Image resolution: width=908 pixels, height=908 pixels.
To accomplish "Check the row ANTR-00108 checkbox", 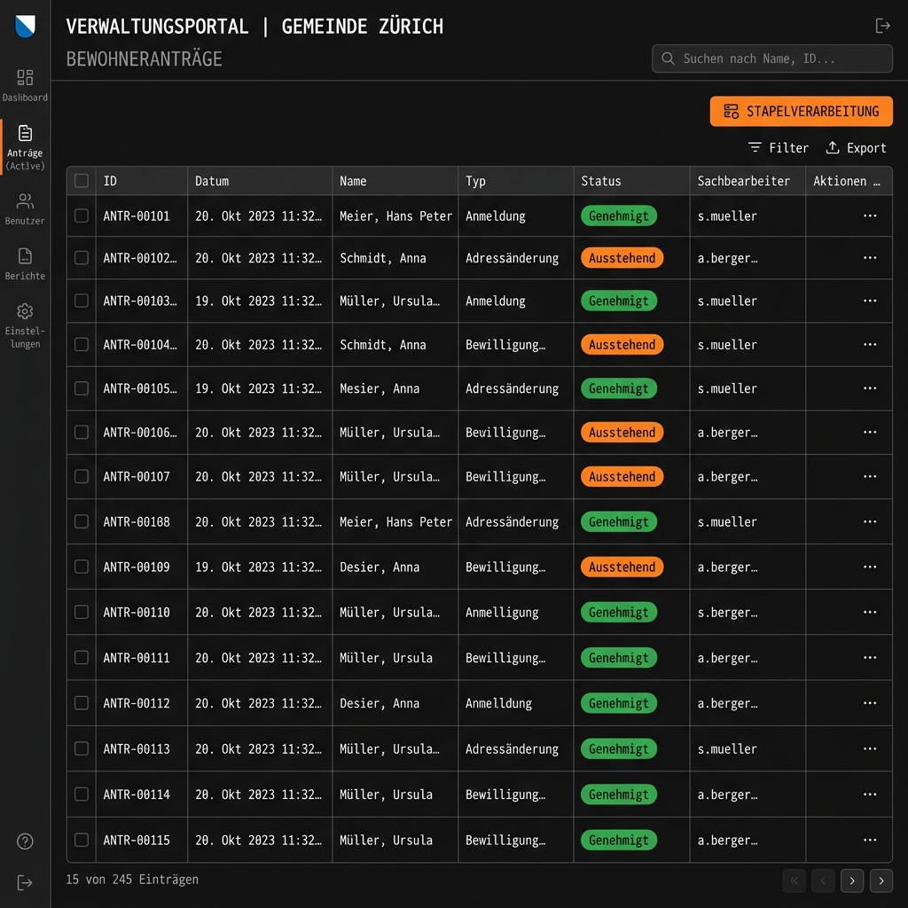I will pos(82,521).
